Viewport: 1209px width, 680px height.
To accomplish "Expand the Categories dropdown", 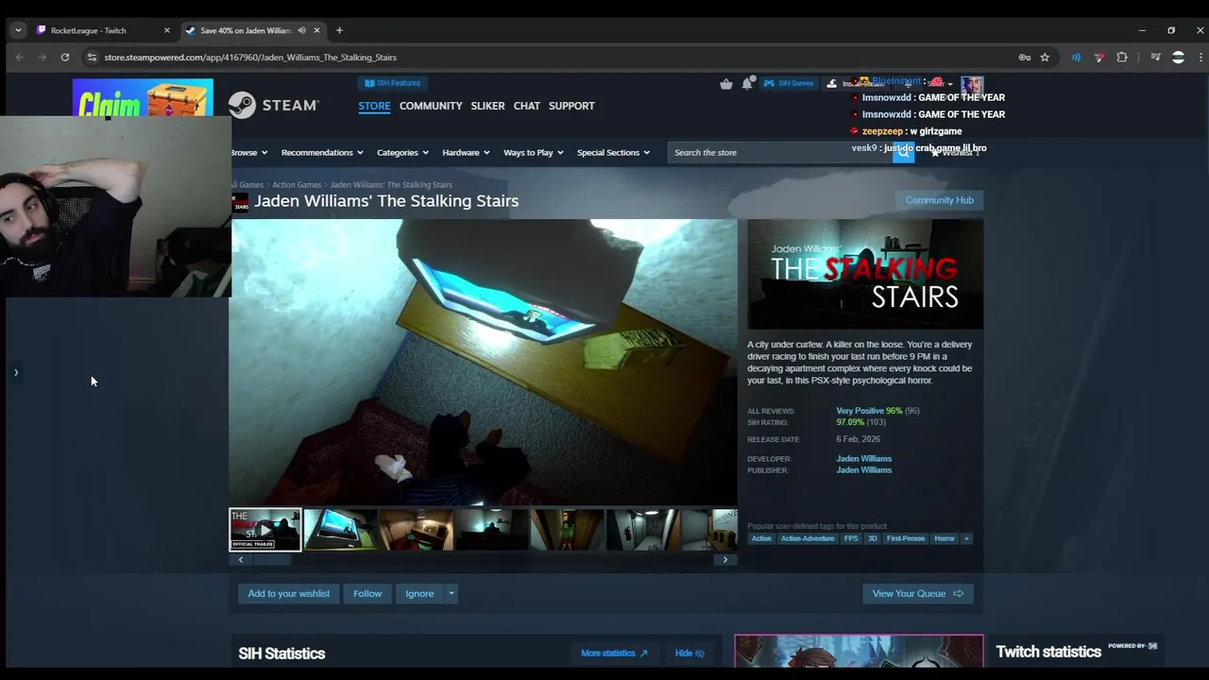I will point(402,152).
